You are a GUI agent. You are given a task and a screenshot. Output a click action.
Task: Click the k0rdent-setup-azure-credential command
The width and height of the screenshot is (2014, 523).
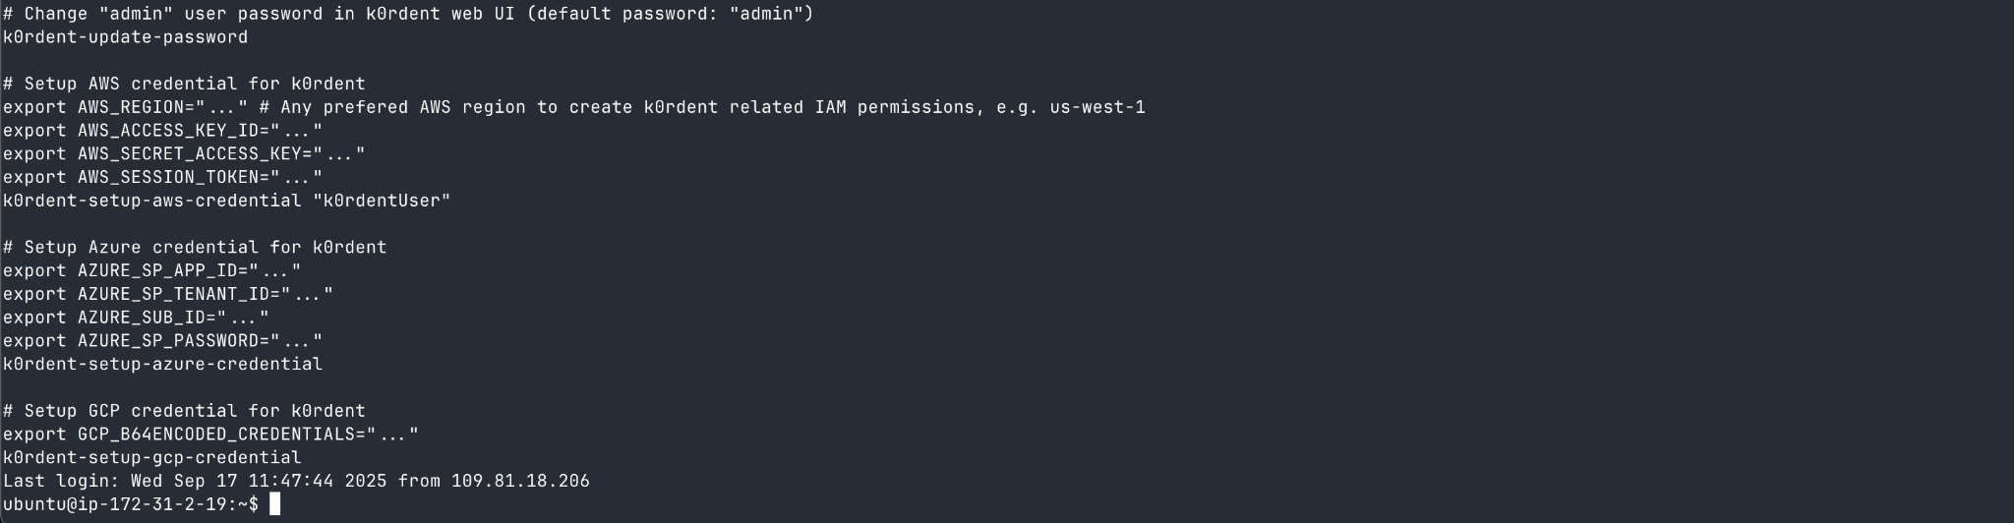(x=162, y=364)
